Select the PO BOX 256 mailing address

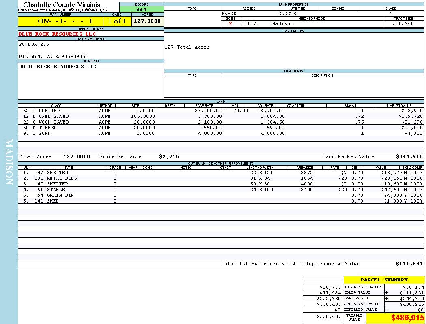click(x=34, y=44)
